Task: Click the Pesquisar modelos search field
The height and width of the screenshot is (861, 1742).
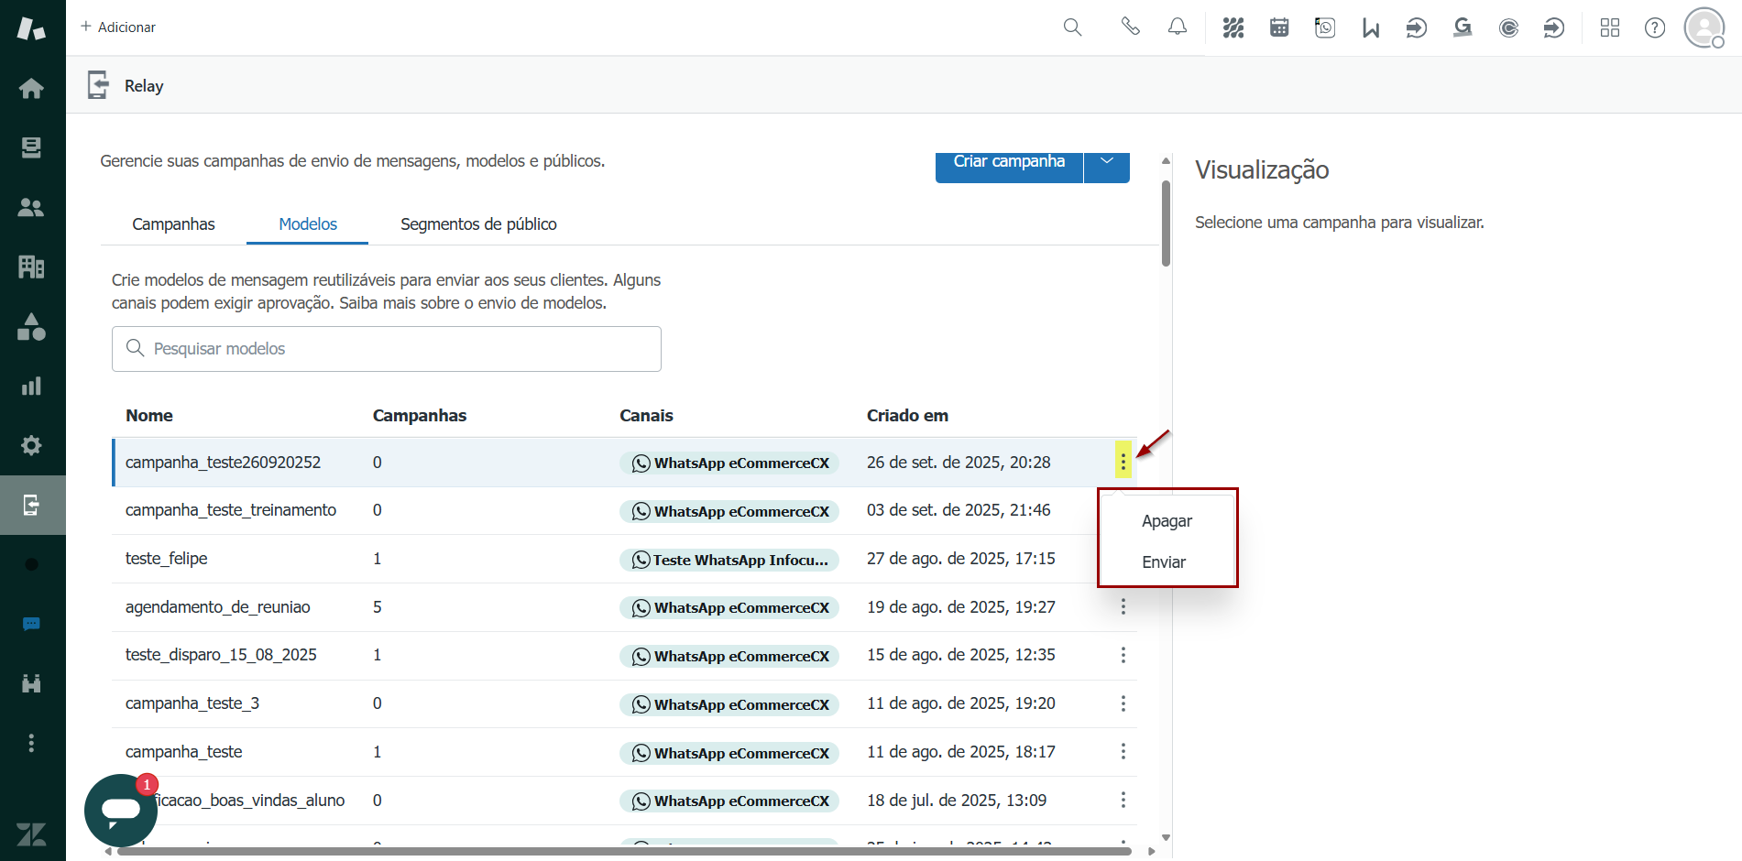Action: [387, 349]
